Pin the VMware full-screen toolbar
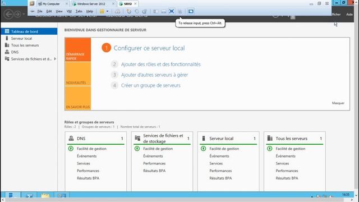359x202 pixels. 33,11
